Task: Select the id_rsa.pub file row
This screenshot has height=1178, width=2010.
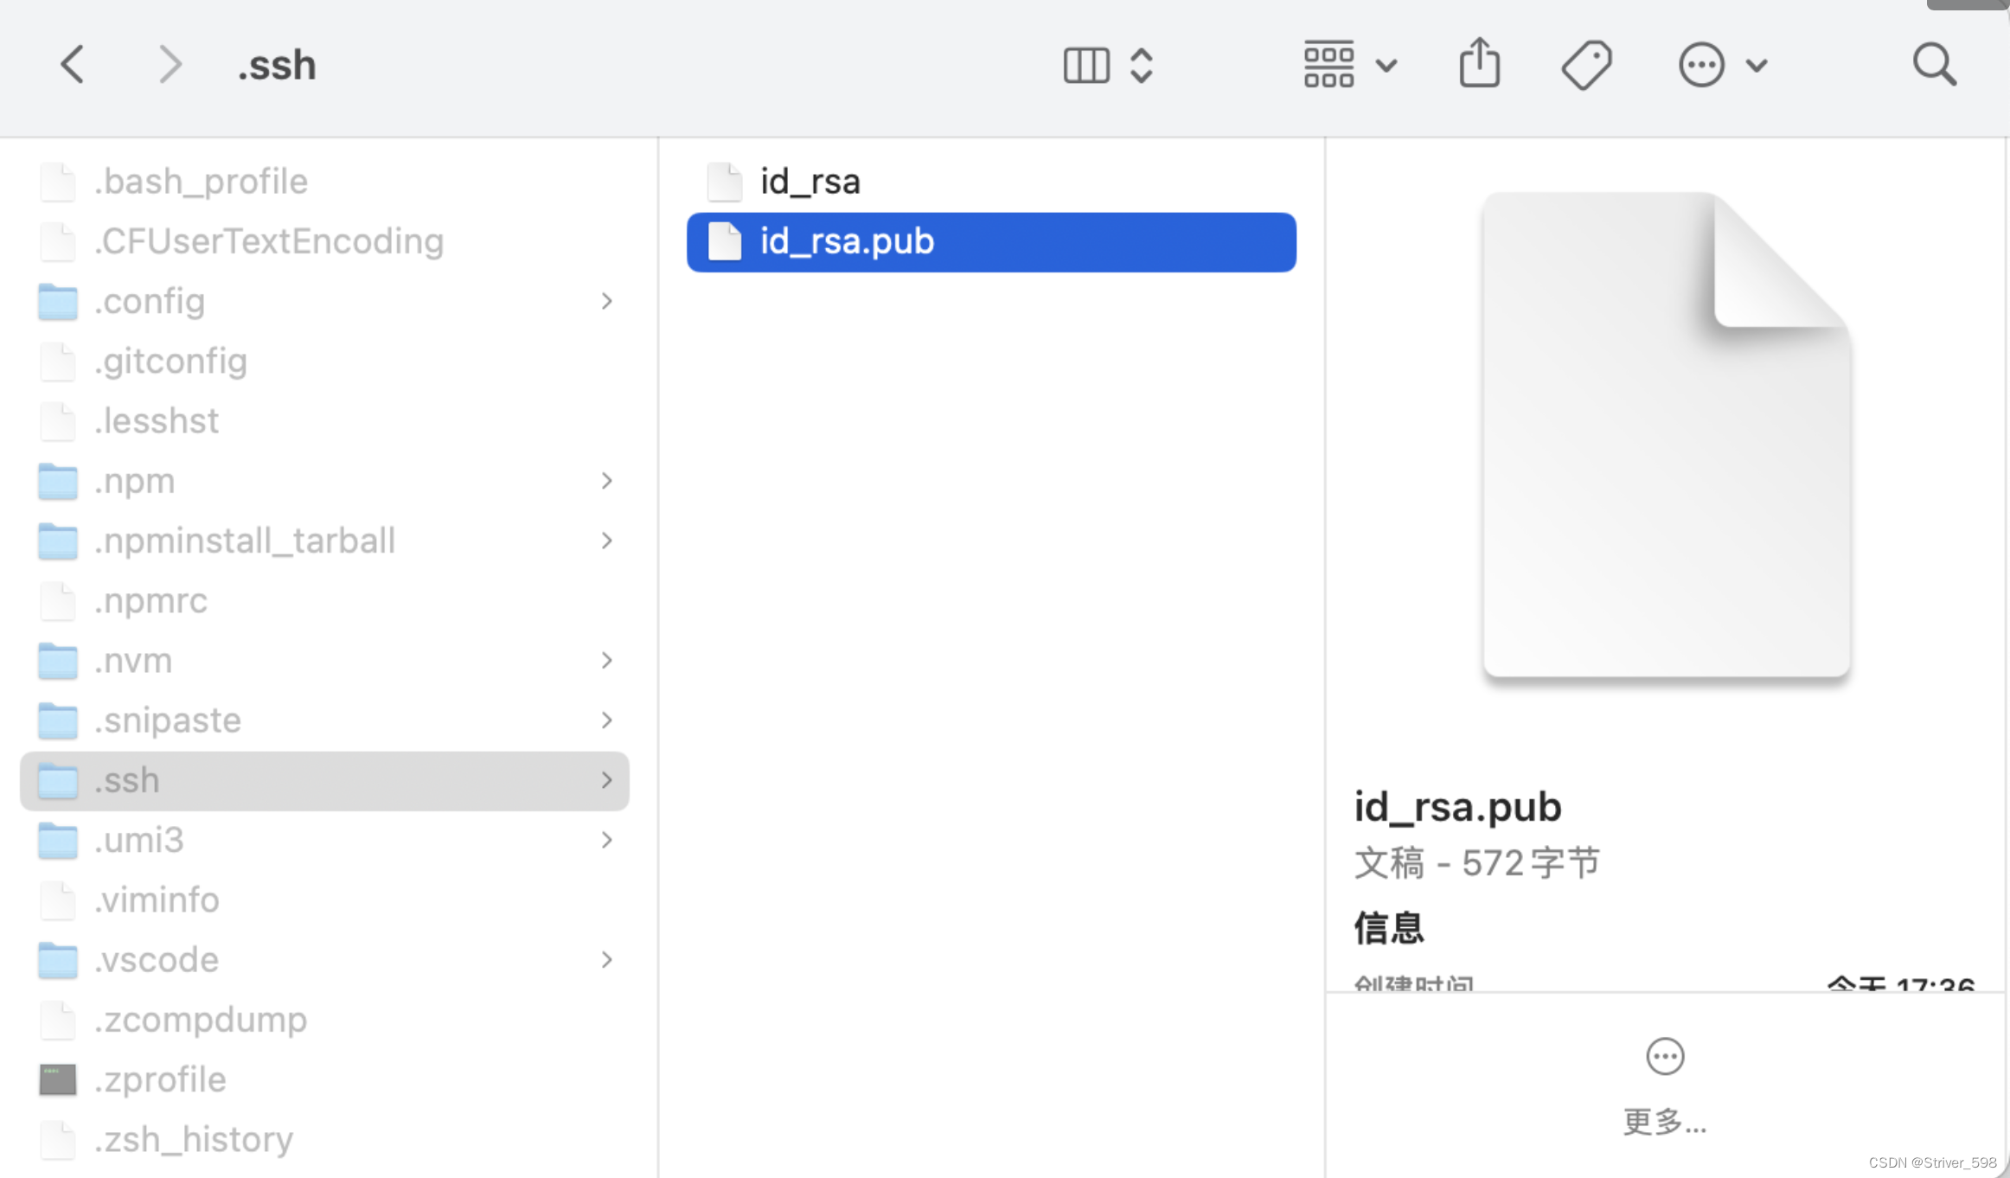Action: [x=990, y=242]
